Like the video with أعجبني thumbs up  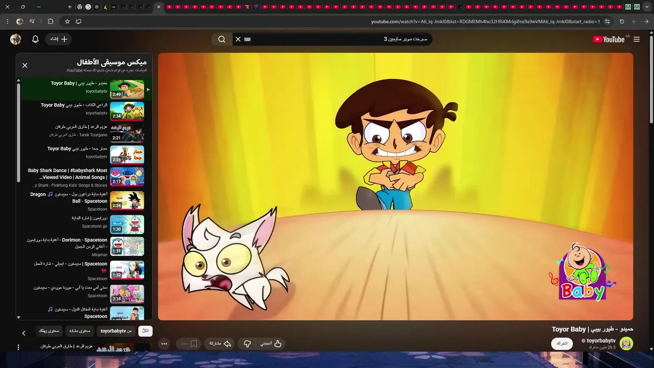pyautogui.click(x=271, y=344)
